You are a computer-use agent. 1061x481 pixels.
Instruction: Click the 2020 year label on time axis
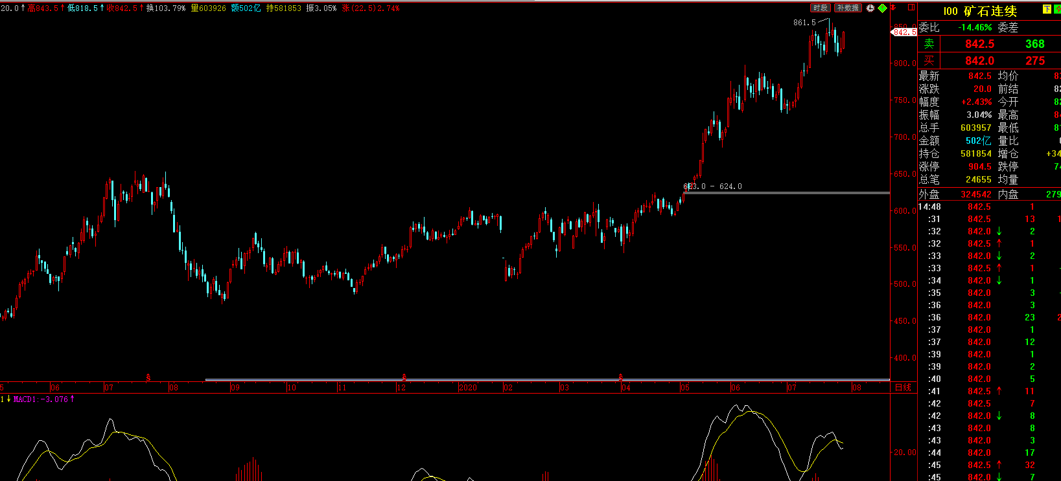[x=467, y=388]
